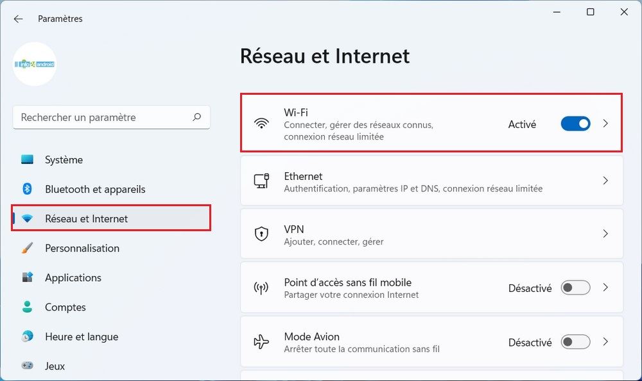Select the Personnalisation brush icon

[x=28, y=248]
